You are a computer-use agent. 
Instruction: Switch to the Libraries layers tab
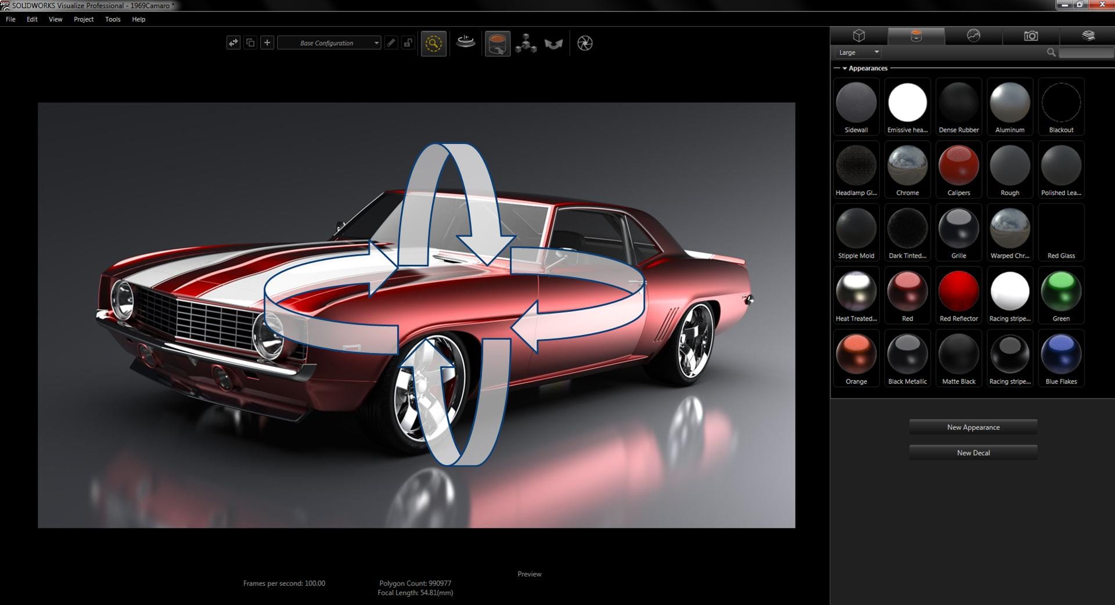tap(1088, 36)
